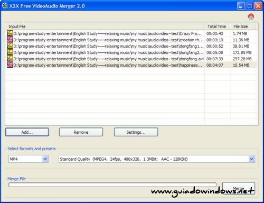Close the X2X Free VideoAudio Merger window

pos(258,6)
